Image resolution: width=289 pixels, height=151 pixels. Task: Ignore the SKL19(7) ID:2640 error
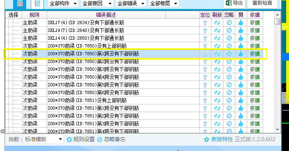pyautogui.click(x=229, y=30)
